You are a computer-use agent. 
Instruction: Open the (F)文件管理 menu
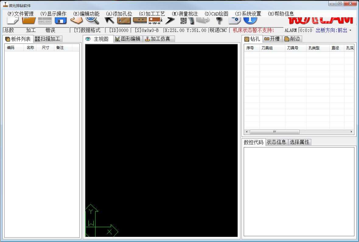click(20, 14)
